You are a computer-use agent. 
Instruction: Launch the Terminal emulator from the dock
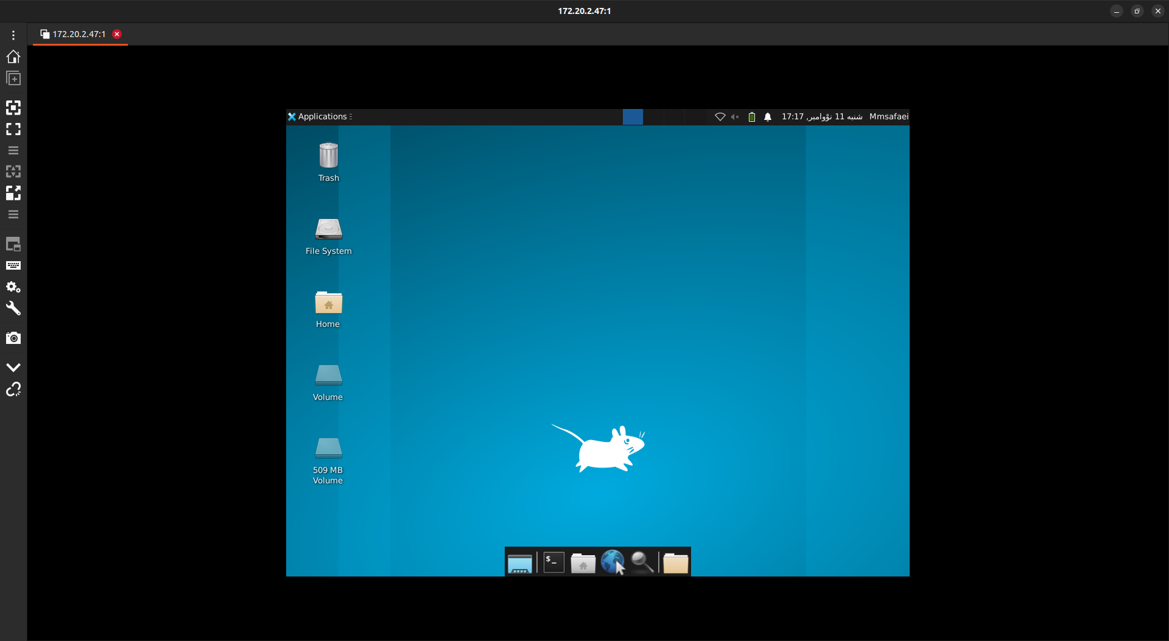tap(554, 562)
